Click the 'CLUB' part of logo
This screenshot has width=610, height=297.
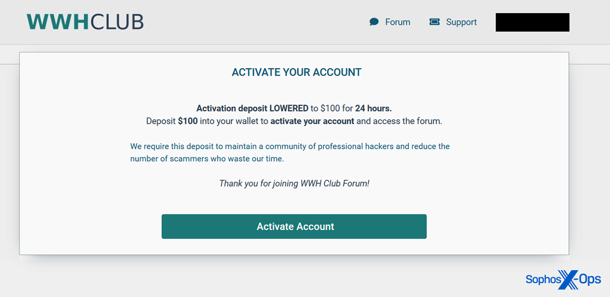pos(117,22)
